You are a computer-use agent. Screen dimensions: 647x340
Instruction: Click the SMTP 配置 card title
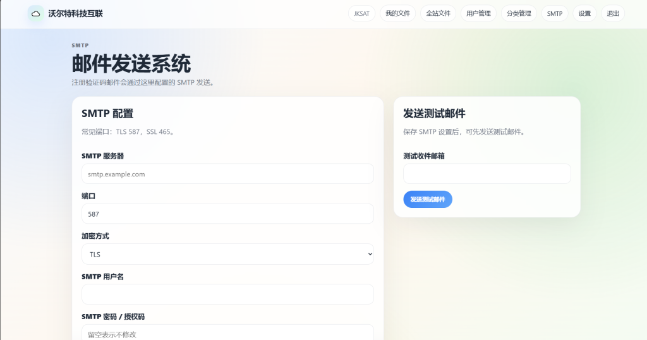pos(107,114)
